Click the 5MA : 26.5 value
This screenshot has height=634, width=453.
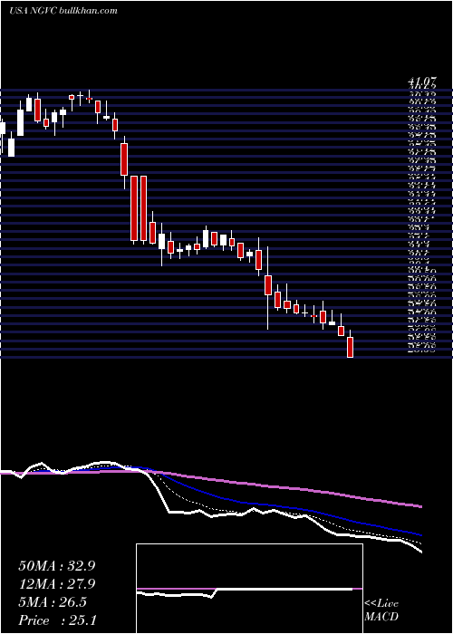click(x=53, y=601)
